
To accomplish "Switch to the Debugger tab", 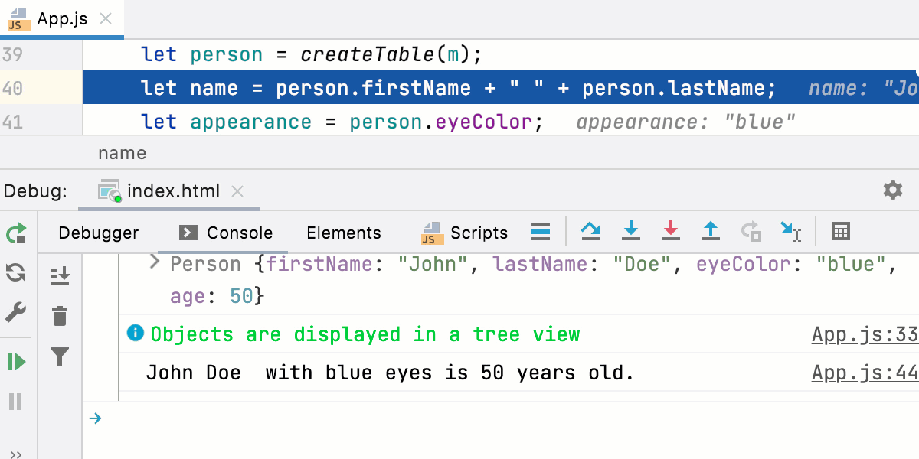I will [98, 233].
